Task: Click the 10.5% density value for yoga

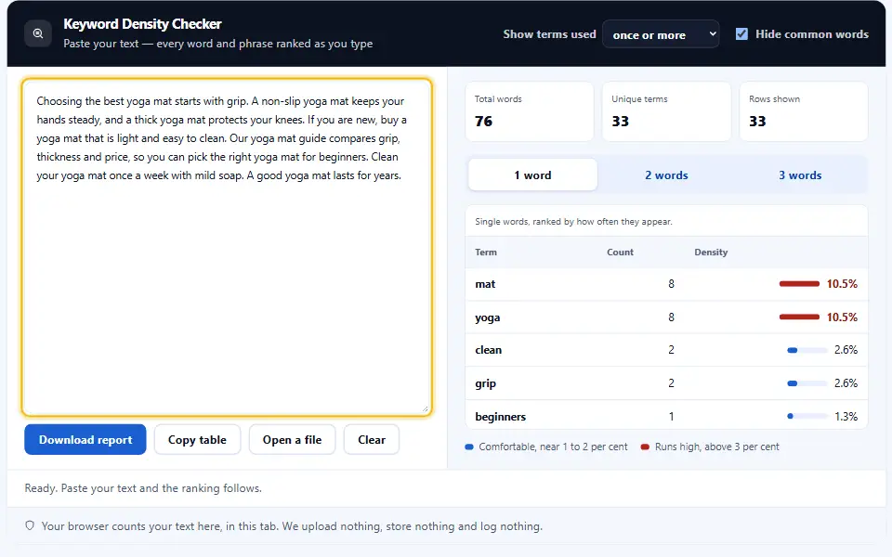Action: tap(842, 317)
